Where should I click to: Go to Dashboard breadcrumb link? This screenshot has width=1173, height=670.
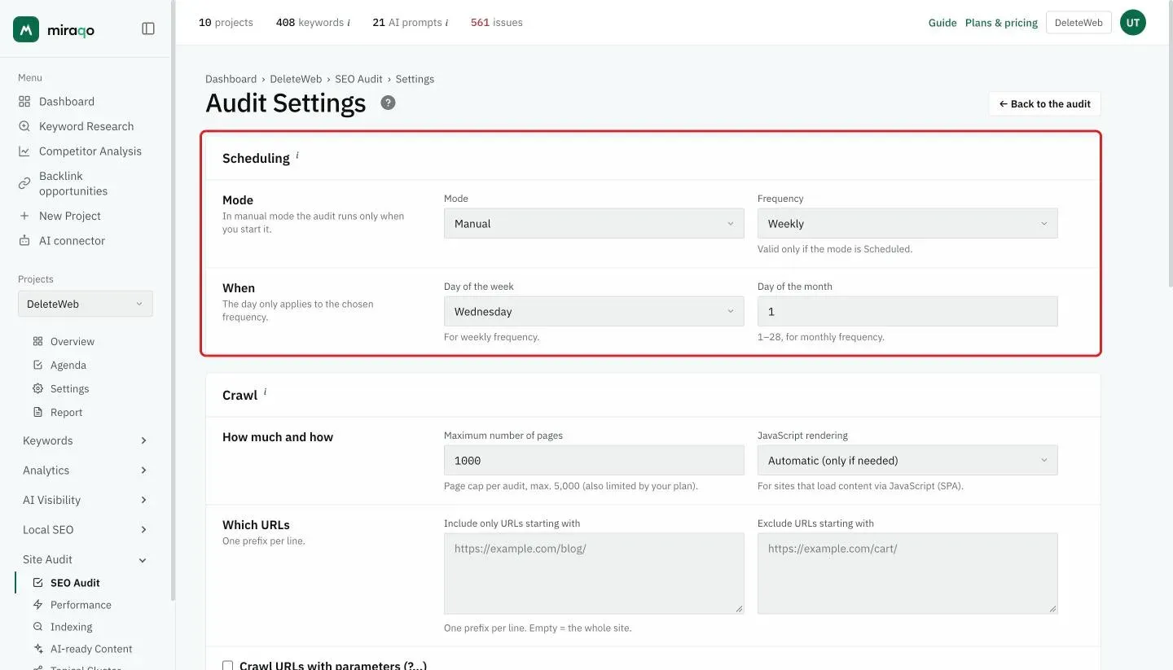(231, 79)
